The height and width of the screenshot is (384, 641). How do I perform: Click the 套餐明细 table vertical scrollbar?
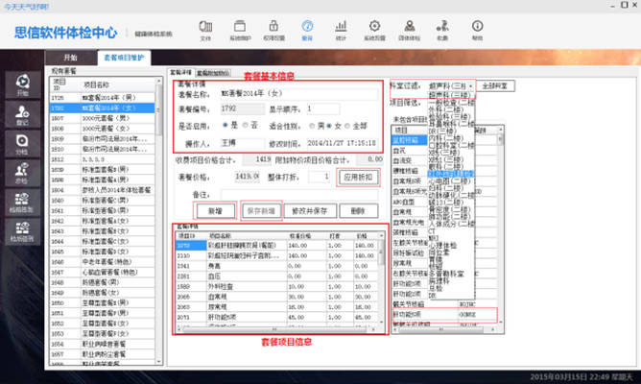(382, 278)
